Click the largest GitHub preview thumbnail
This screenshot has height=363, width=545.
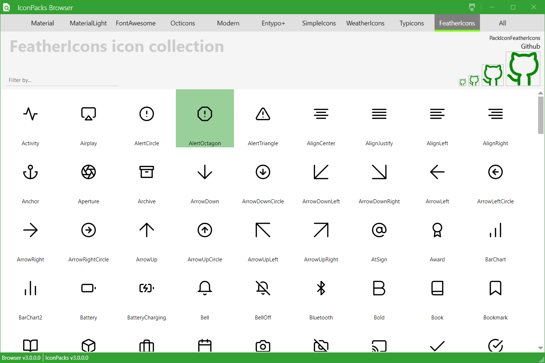pos(523,69)
